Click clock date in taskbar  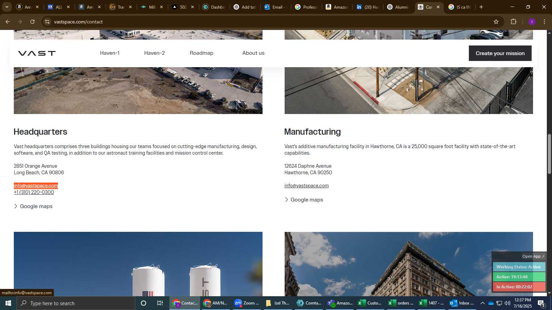(523, 303)
